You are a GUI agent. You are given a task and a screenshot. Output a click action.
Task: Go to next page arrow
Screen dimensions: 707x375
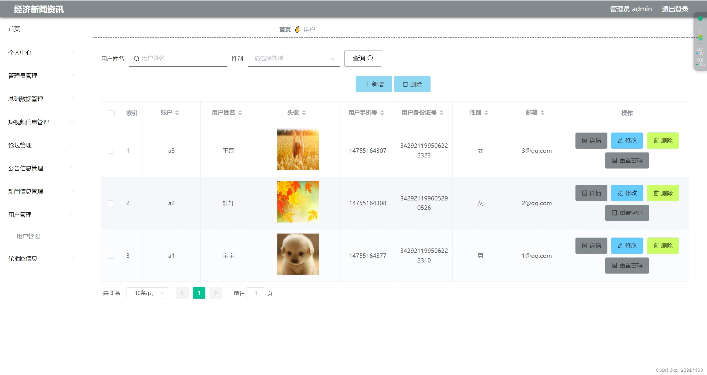(215, 293)
